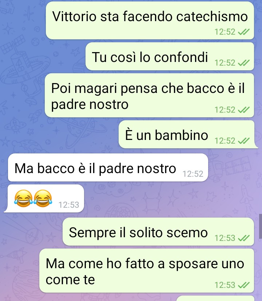Tap the partially visible message bubble at the bottom
Screen dimensions: 262x301
click(x=215, y=298)
